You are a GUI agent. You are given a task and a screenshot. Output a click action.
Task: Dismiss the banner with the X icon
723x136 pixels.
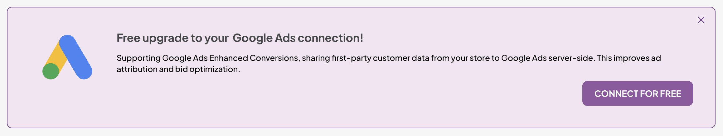701,20
